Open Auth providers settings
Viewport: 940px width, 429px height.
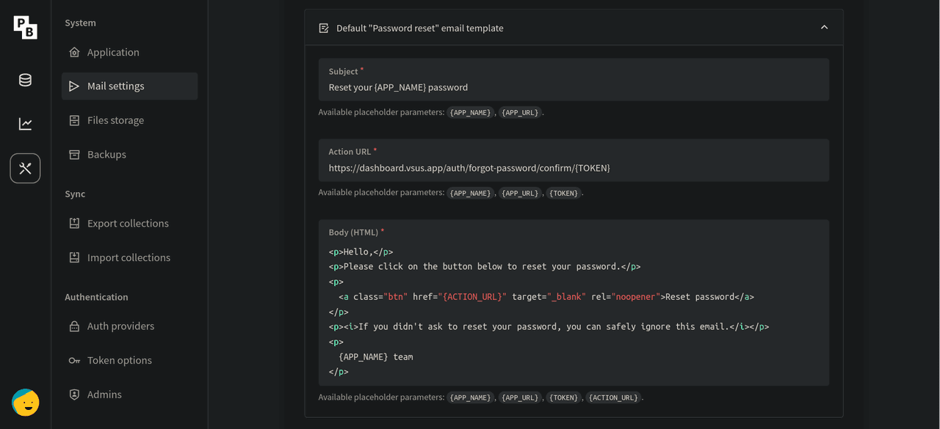tap(120, 326)
